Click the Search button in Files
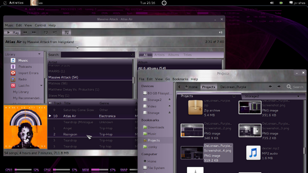The width and height of the screenshot is (308, 173). click(295, 87)
